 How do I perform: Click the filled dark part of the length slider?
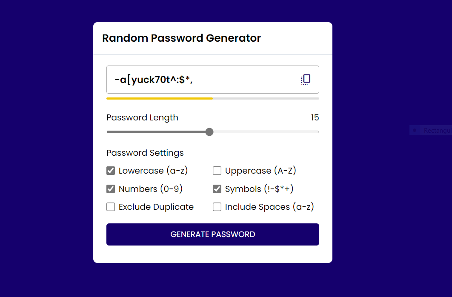(156, 132)
